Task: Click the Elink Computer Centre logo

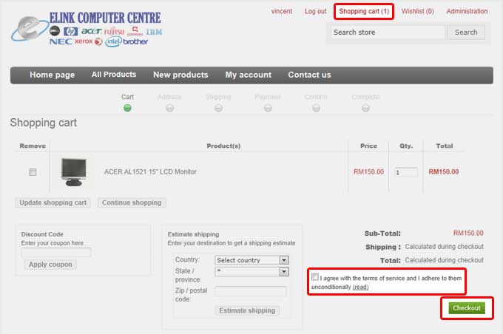Action: click(87, 29)
